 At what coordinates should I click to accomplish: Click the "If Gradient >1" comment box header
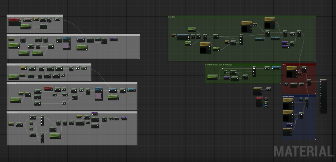coord(243,65)
